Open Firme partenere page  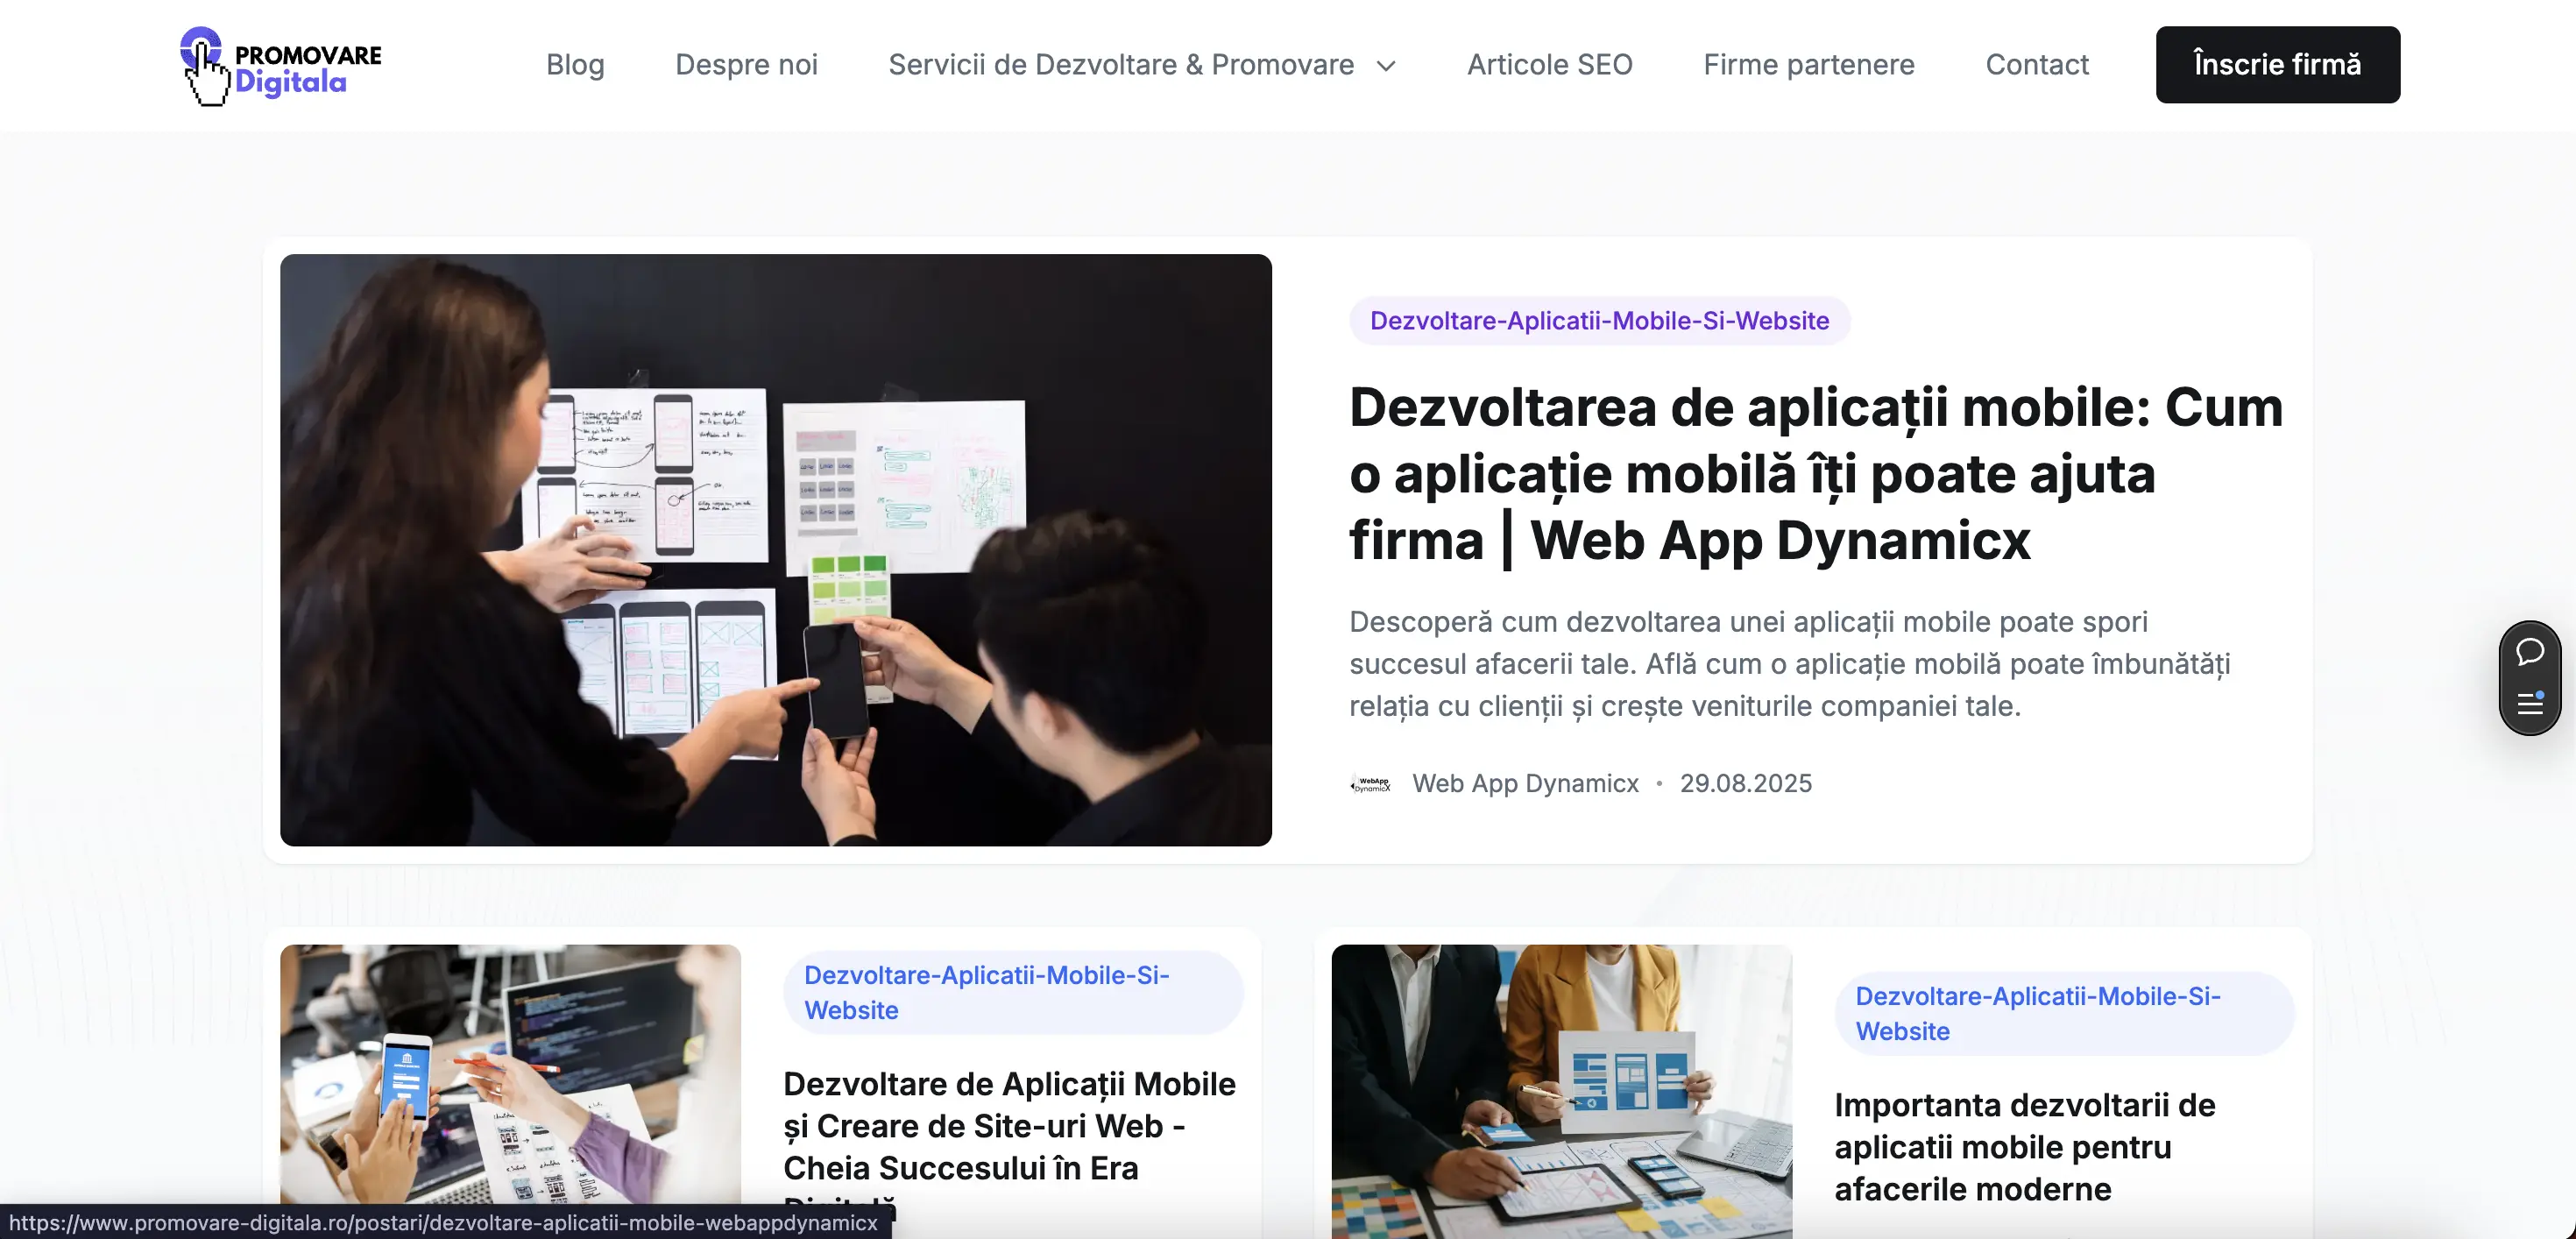click(1809, 65)
